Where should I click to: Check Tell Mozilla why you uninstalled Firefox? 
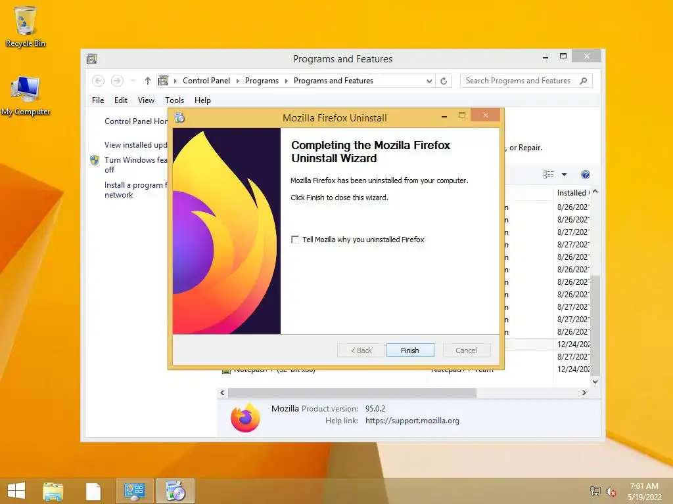(x=295, y=240)
